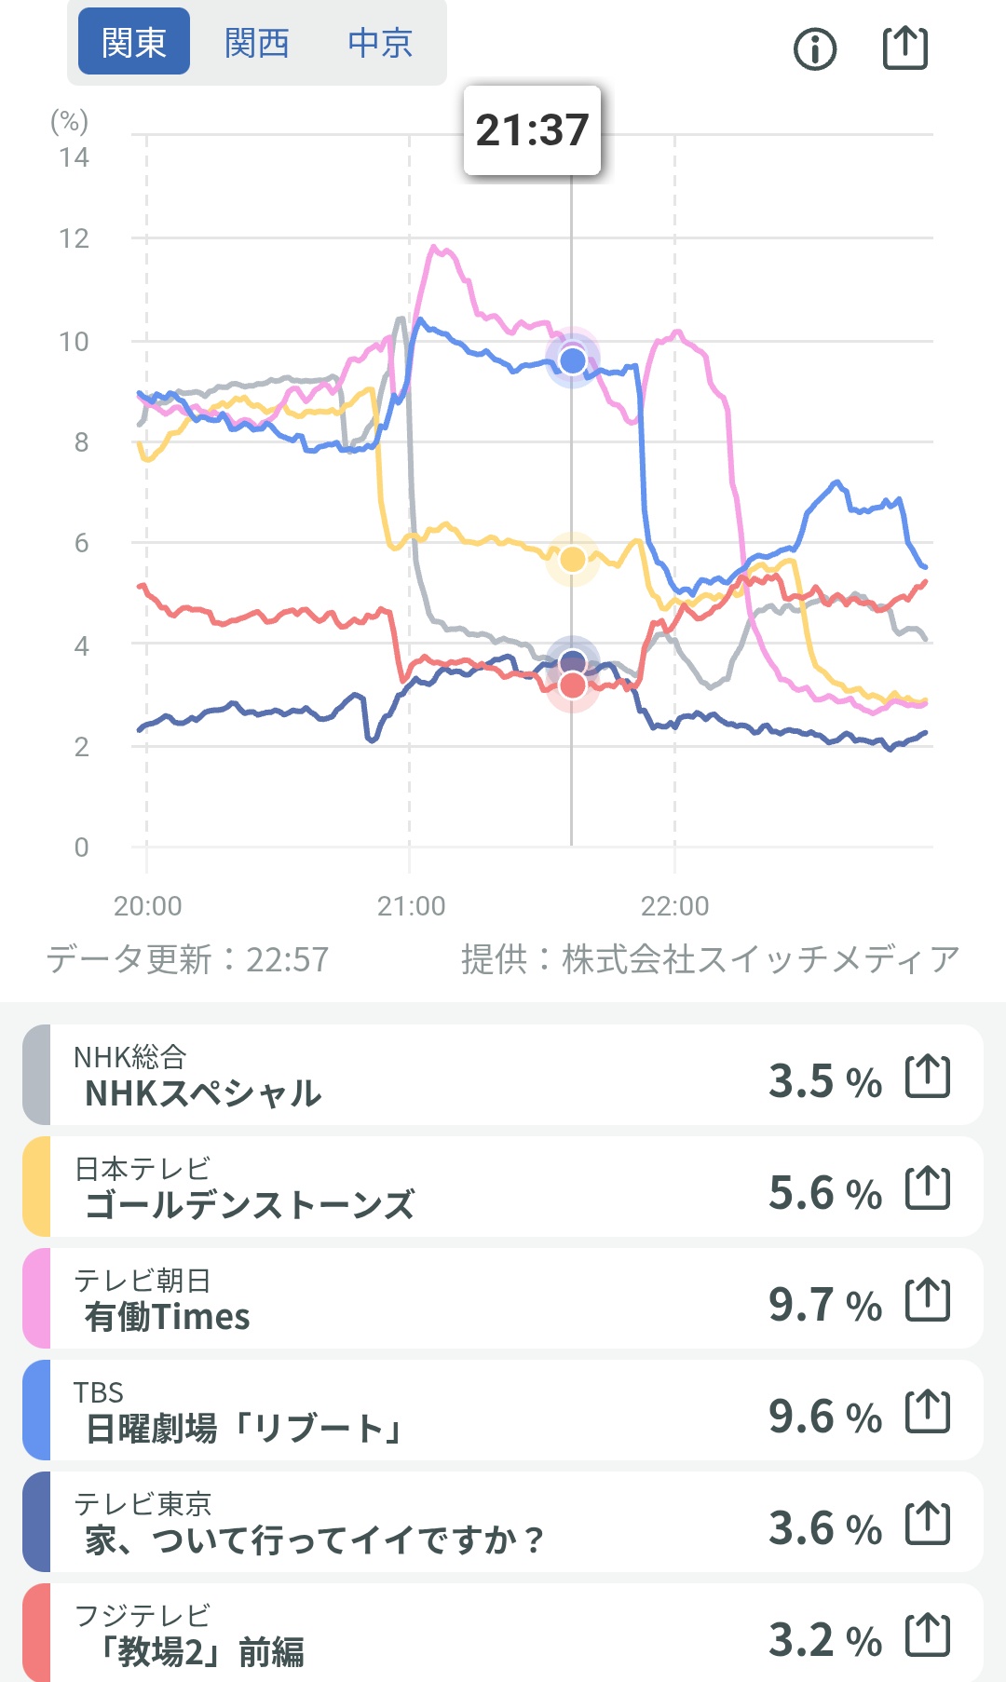Click the red フジテレビ data point
The image size is (1006, 1682).
pyautogui.click(x=572, y=686)
